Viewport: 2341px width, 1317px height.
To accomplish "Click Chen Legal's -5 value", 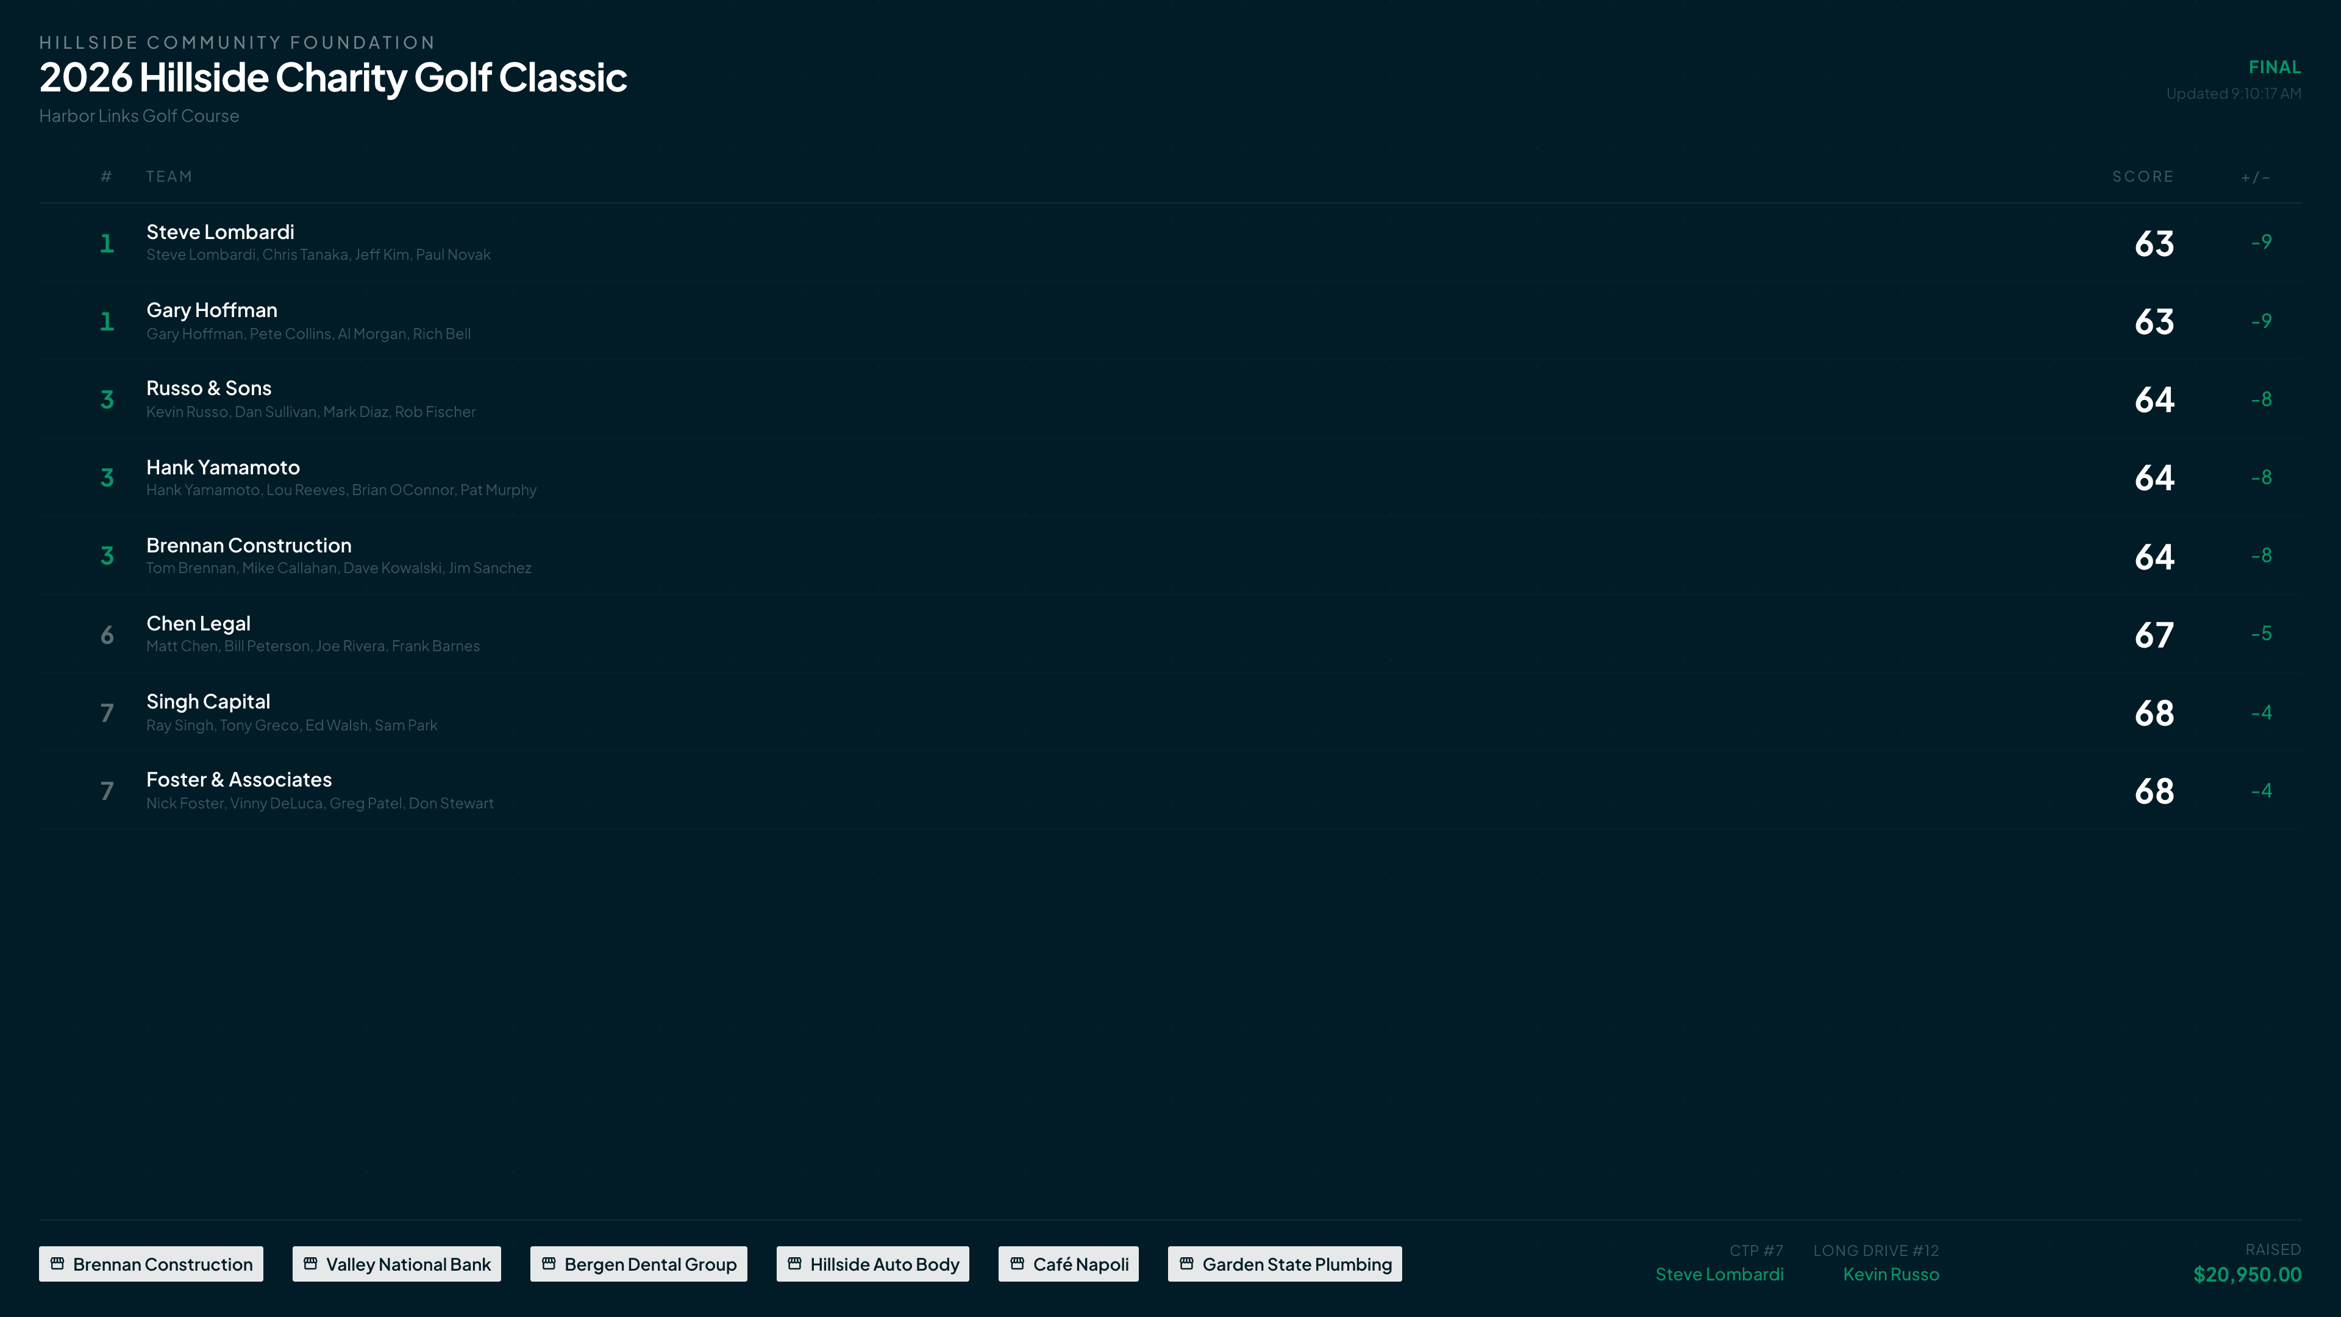I will (x=2261, y=634).
